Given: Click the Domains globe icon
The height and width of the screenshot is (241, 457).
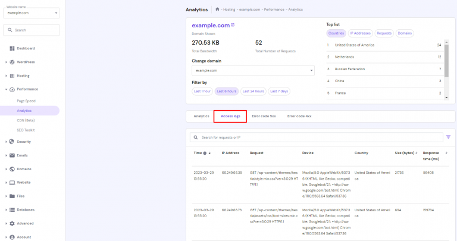Looking at the screenshot, I should coord(12,169).
